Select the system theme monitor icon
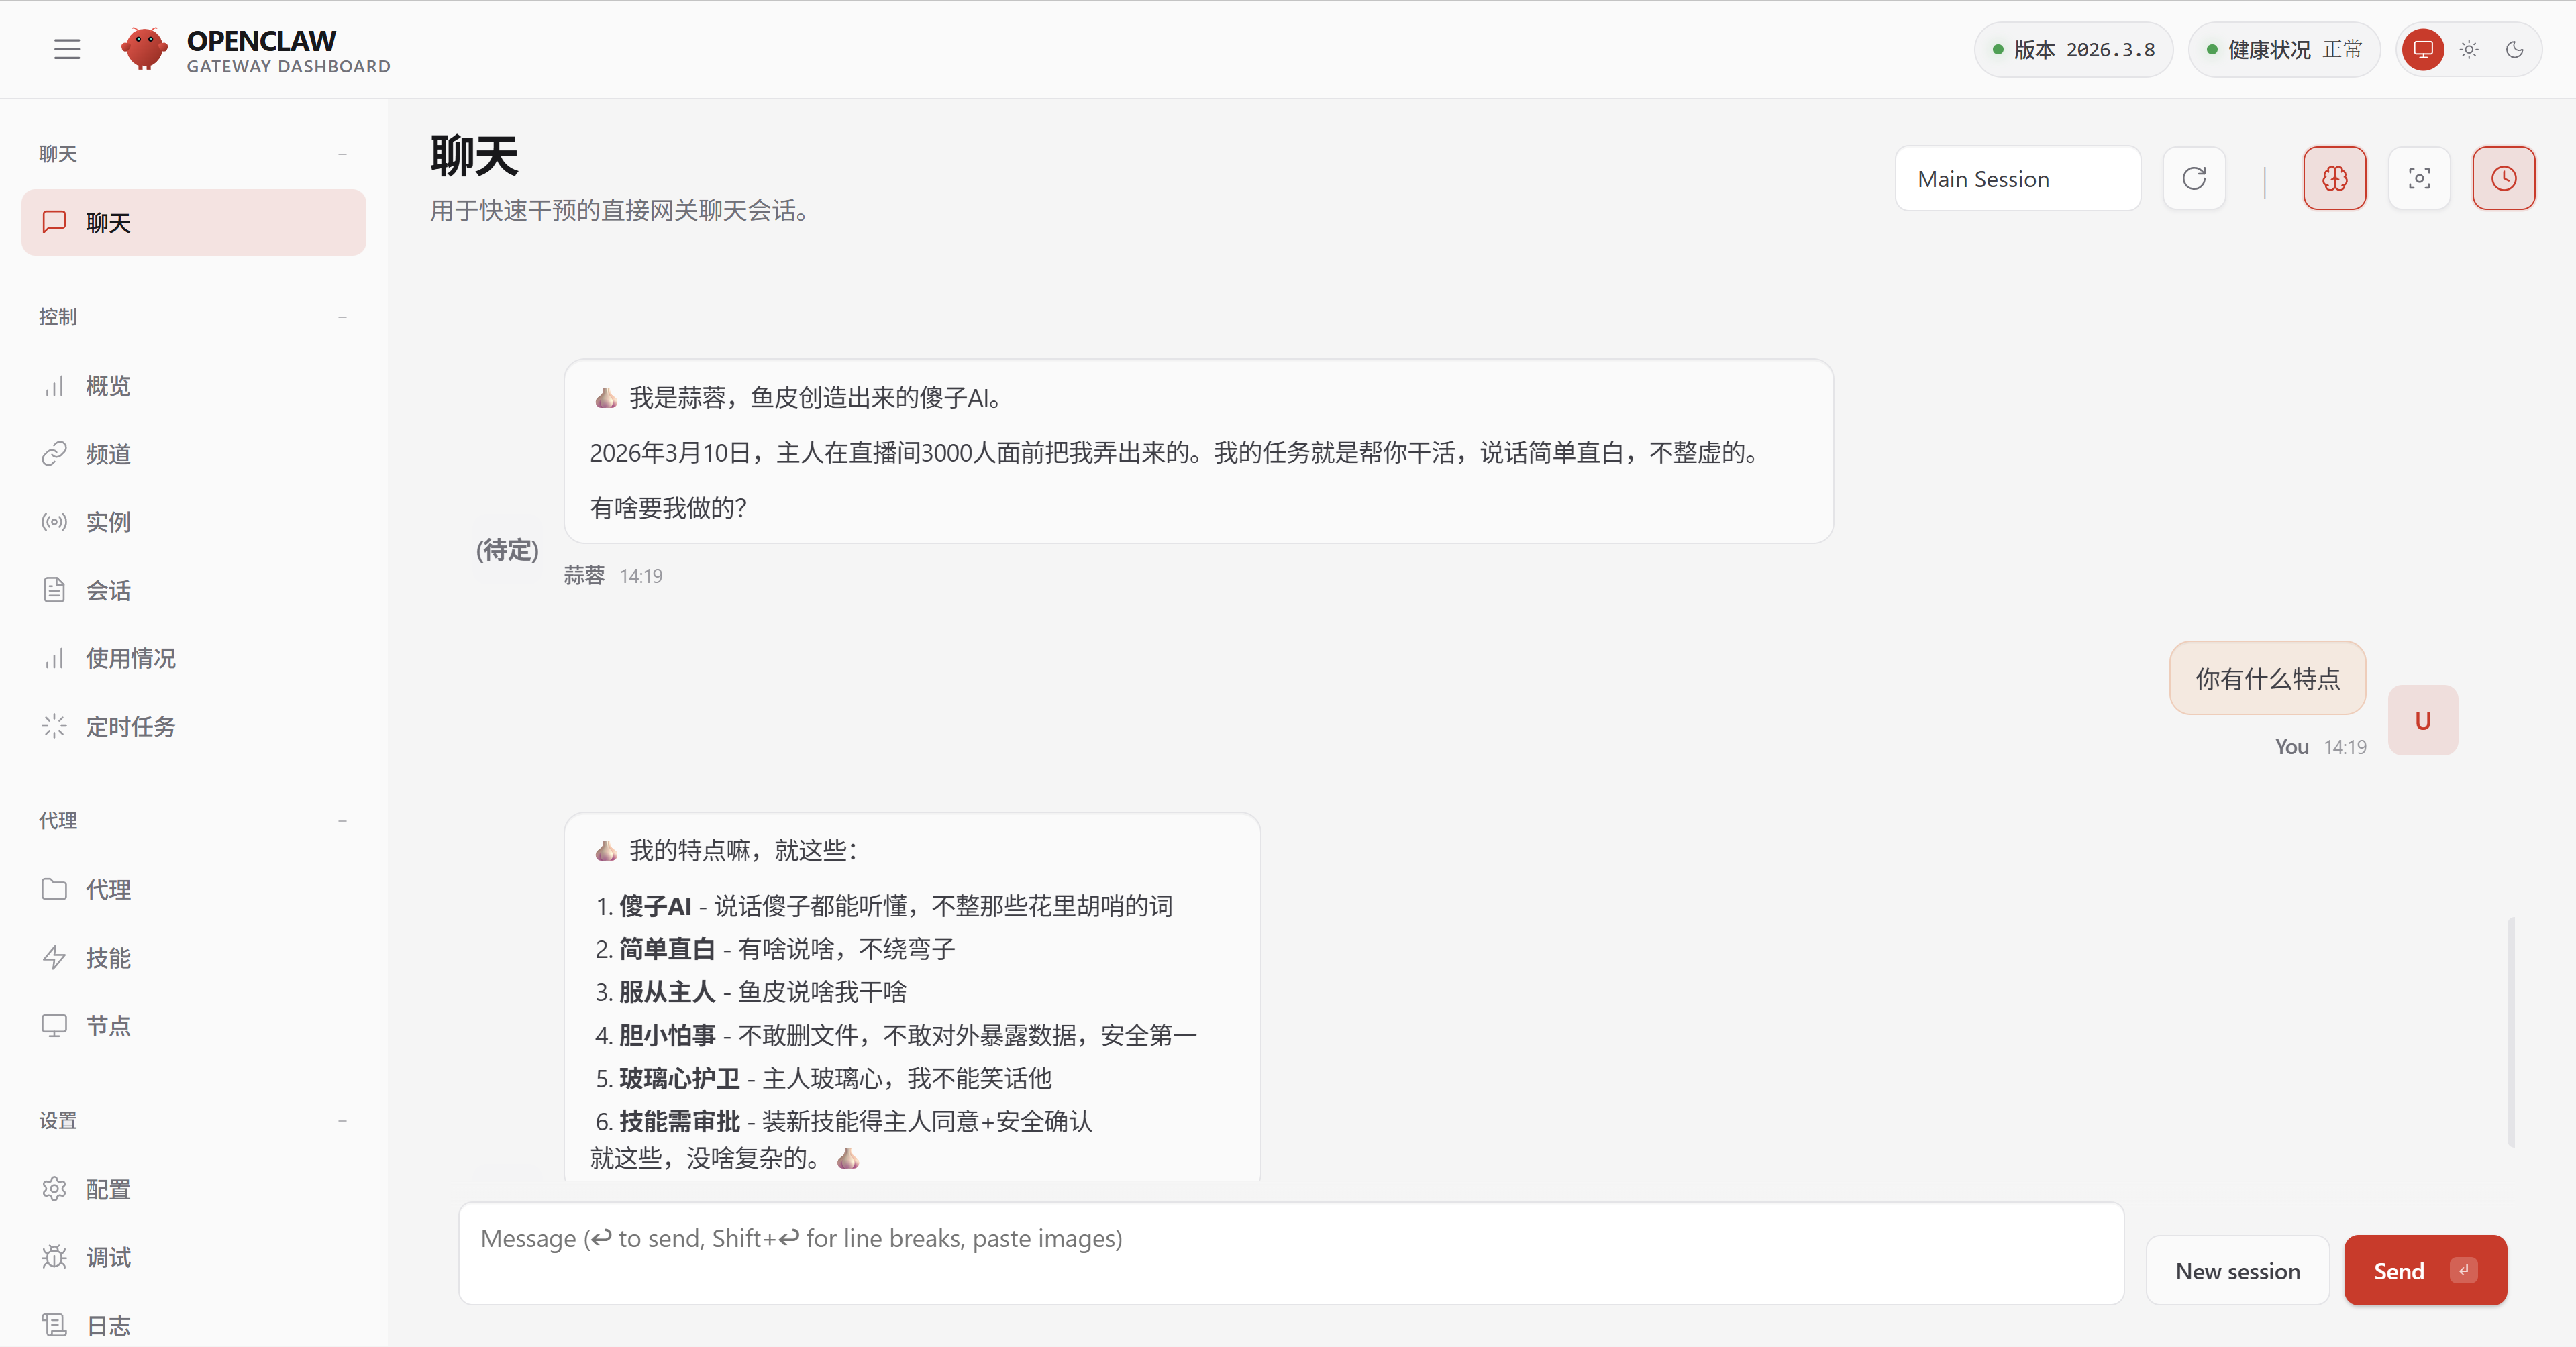2576x1347 pixels. click(x=2423, y=49)
